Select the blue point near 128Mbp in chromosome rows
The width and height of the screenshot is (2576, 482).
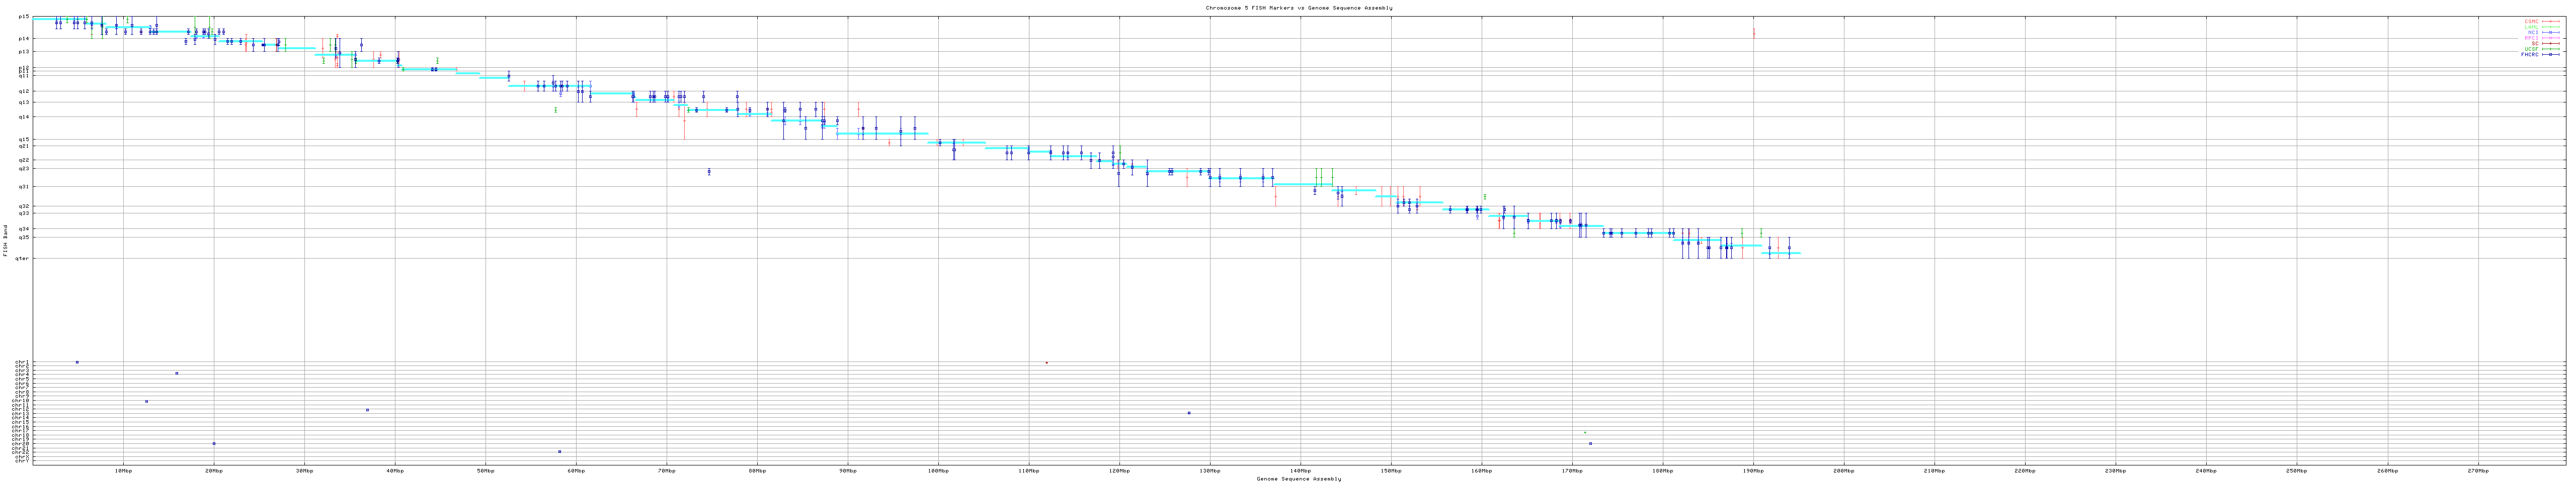tap(1188, 413)
